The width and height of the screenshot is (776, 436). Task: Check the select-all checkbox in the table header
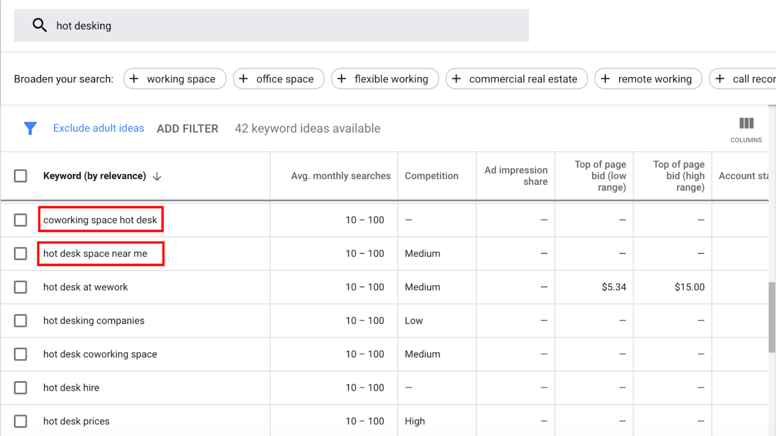[x=20, y=176]
